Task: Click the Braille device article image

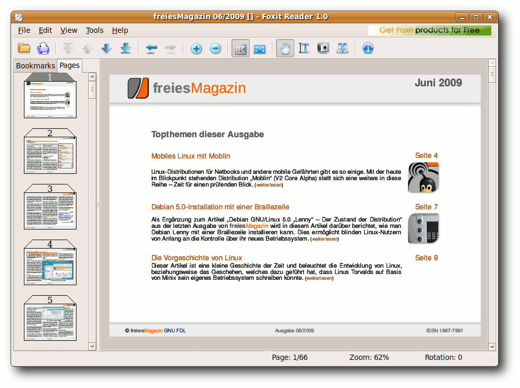Action: [x=423, y=228]
